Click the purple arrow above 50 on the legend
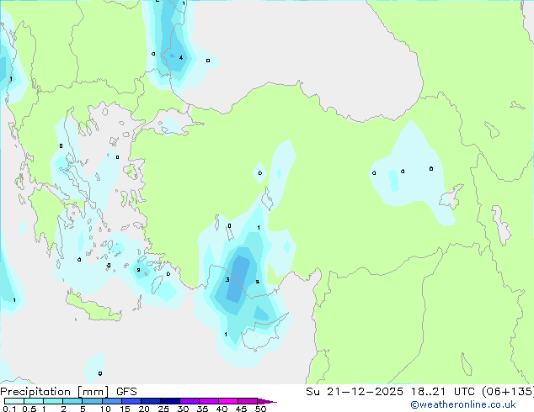The image size is (534, 412). click(267, 401)
